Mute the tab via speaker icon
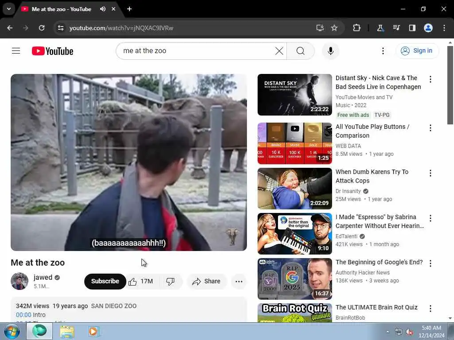The height and width of the screenshot is (340, 454). 103,9
